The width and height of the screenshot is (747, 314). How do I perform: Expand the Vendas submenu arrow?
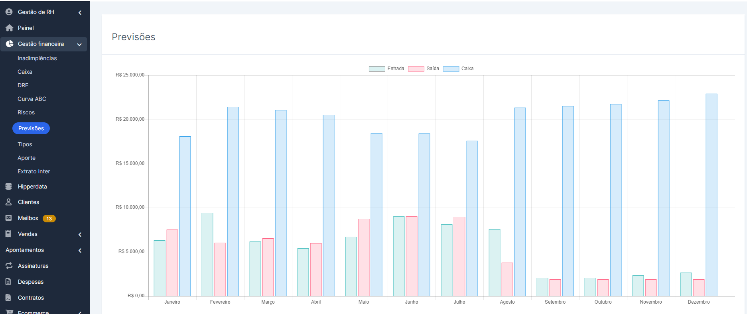[80, 234]
